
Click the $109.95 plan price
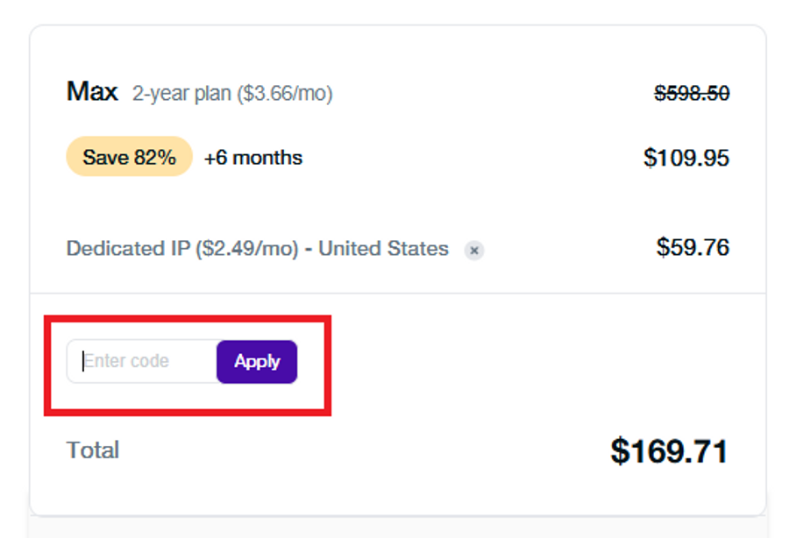tap(686, 158)
